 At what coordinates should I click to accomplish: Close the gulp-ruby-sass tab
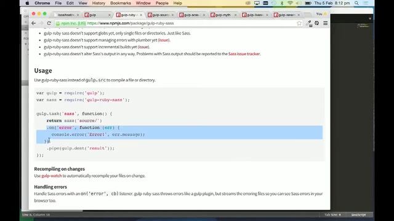(x=141, y=15)
